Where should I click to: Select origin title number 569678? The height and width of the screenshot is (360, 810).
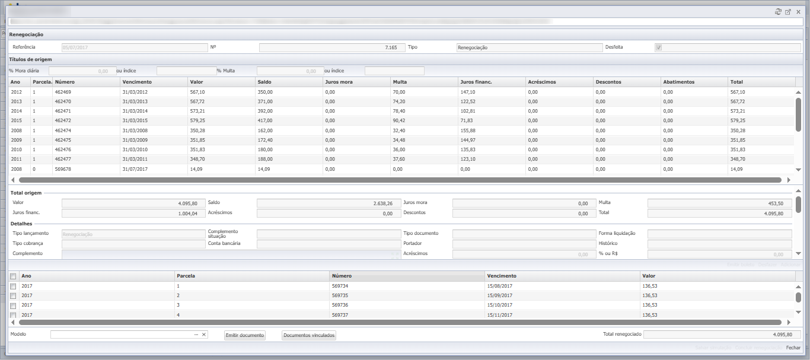pos(63,169)
